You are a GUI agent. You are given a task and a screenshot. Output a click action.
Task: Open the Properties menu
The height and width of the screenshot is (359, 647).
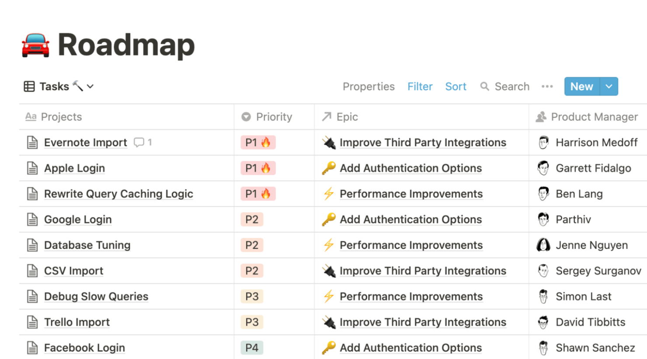tap(369, 86)
